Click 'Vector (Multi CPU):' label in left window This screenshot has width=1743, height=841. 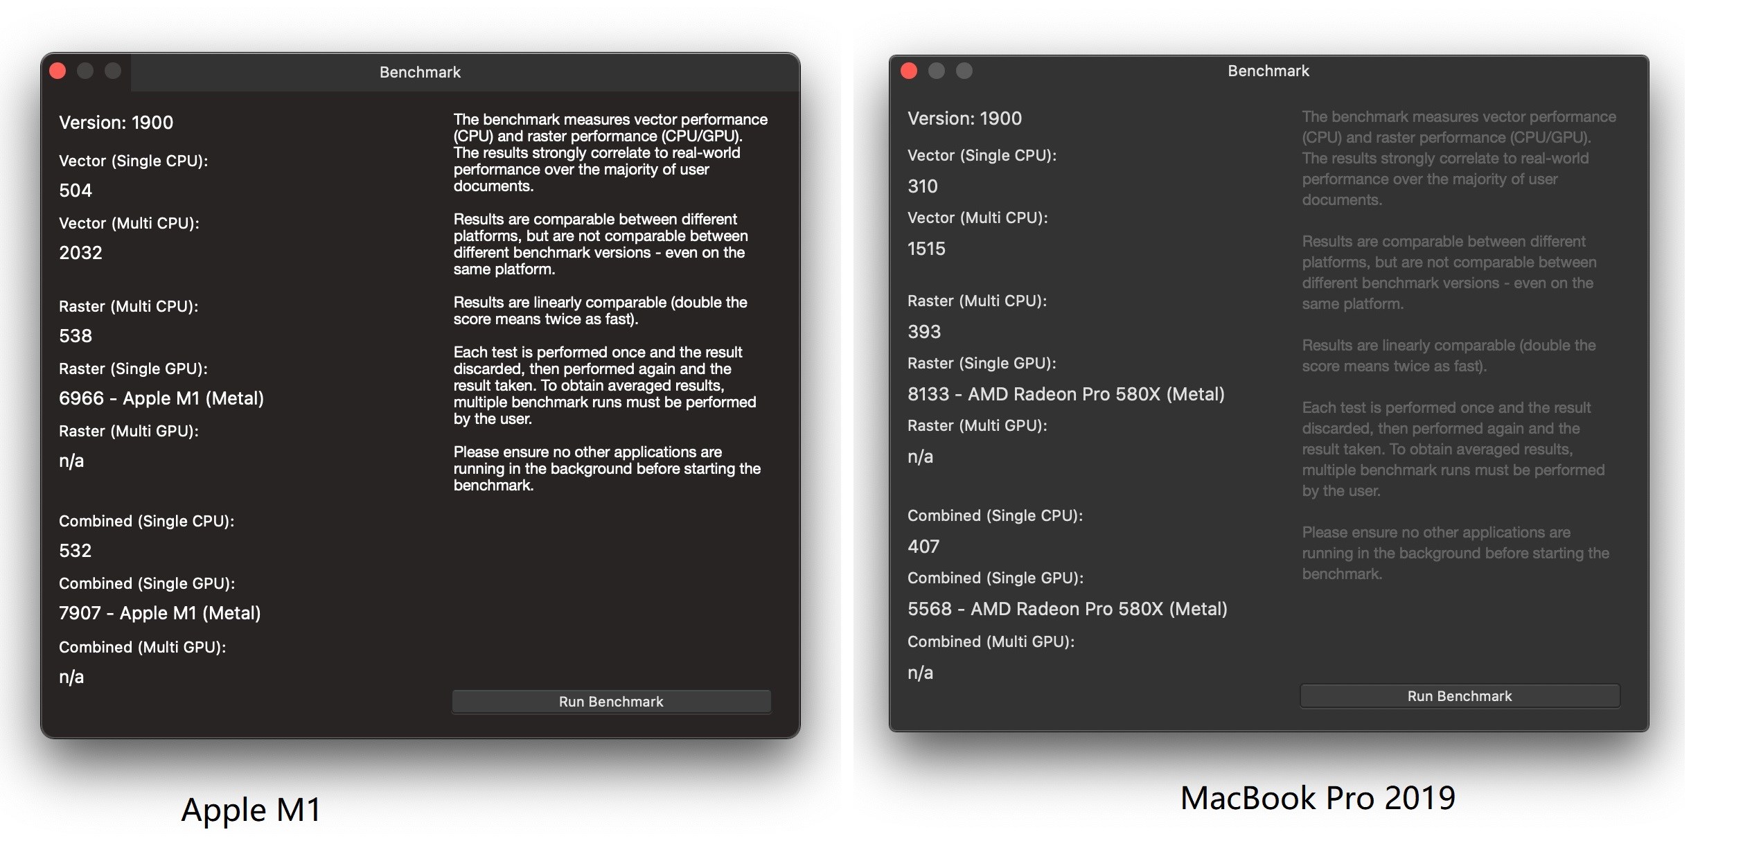click(x=129, y=224)
